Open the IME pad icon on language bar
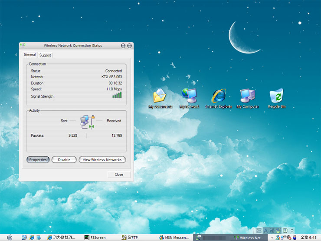 [x=278, y=231]
